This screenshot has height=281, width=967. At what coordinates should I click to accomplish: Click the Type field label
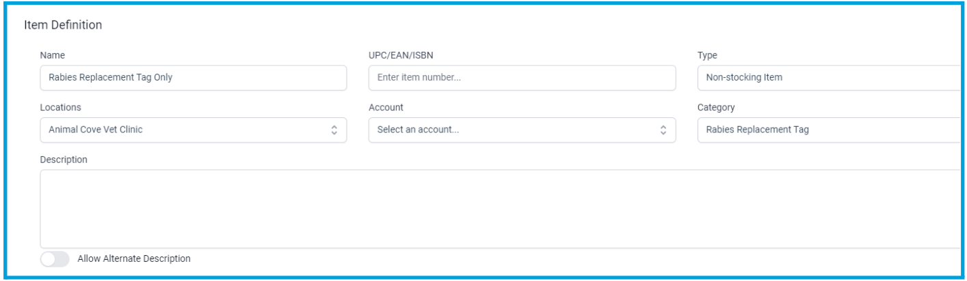[x=707, y=55]
